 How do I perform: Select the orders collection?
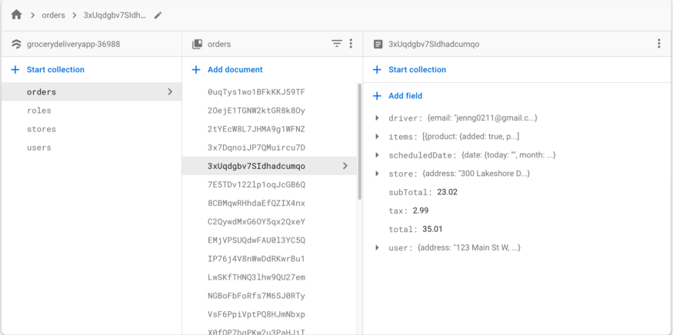pyautogui.click(x=92, y=91)
